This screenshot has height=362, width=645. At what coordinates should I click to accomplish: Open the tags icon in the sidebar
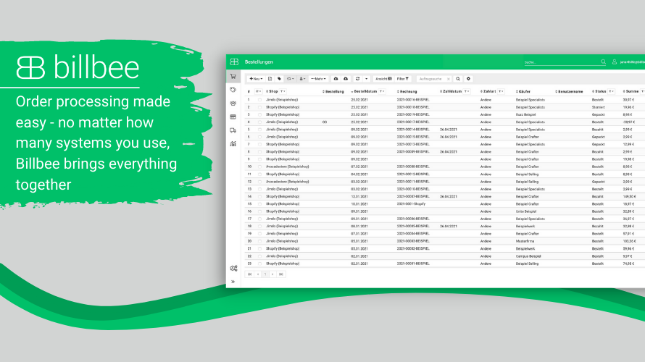pos(233,90)
